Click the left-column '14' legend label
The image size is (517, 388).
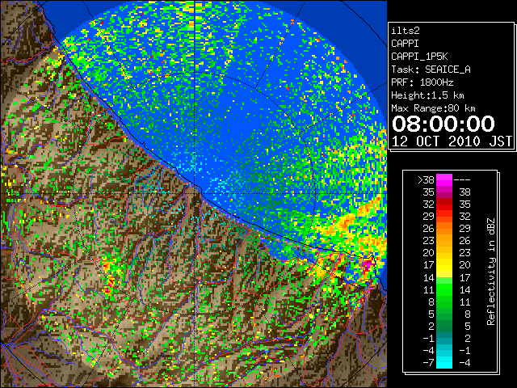click(x=429, y=277)
